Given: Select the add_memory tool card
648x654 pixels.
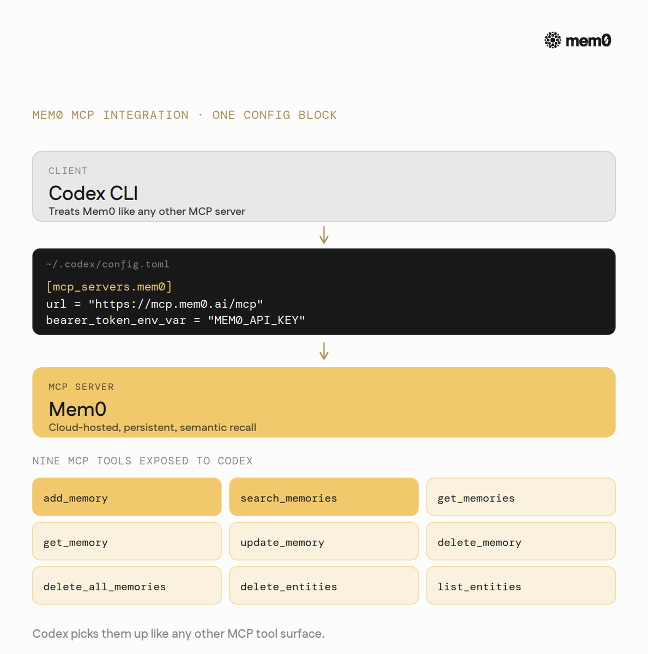Looking at the screenshot, I should (127, 497).
